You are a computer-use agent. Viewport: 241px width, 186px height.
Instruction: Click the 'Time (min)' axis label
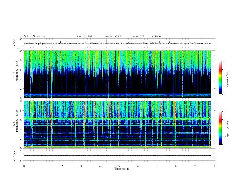122,169
